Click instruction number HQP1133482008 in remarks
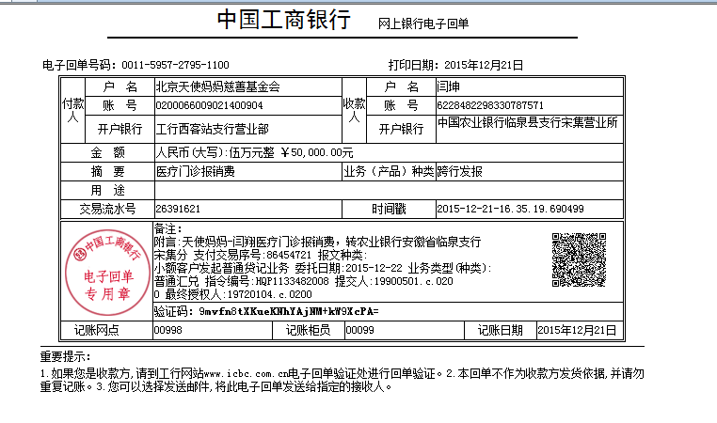 pos(293,281)
